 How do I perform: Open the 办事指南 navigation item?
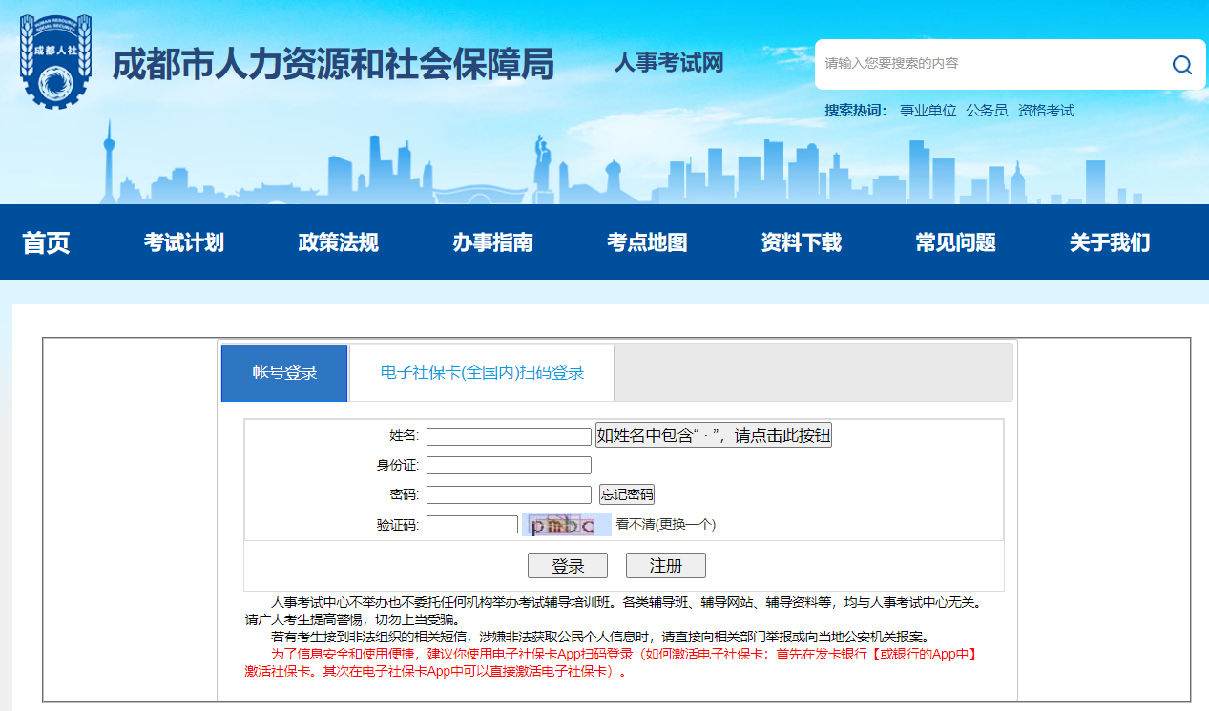[492, 242]
